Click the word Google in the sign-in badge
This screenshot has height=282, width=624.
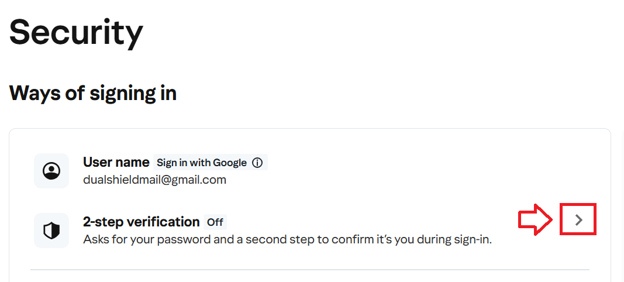230,163
